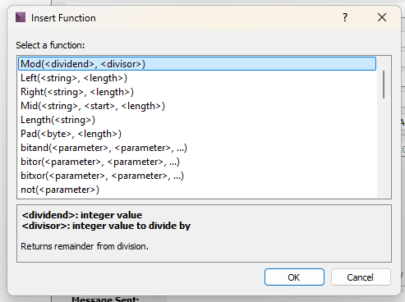Viewport: 405px width, 302px height.
Task: Click the Cancel button
Action: 361,277
